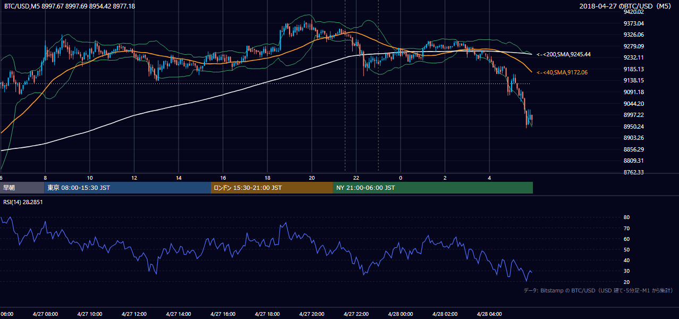679x319 pixels.
Task: Click price axis value 8762.33
Action: pos(633,172)
